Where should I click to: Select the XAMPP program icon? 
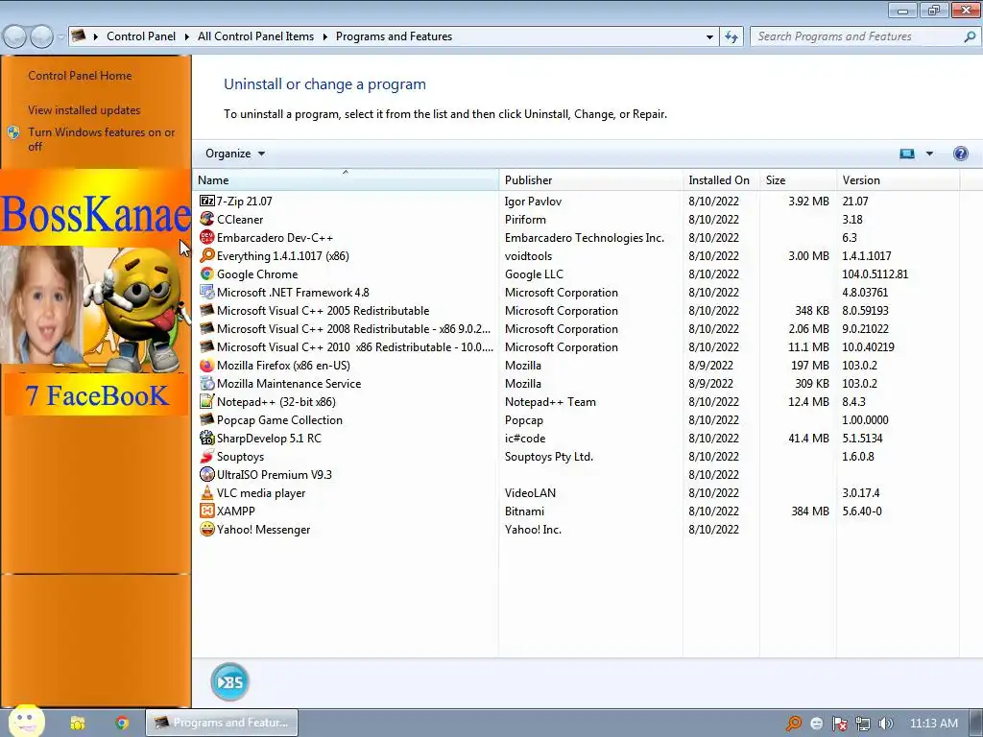[207, 511]
